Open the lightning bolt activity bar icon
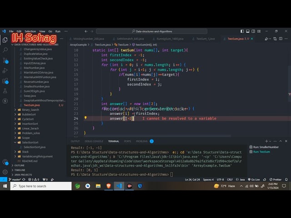Viewport: 291px width, 218px height. tap(5, 101)
